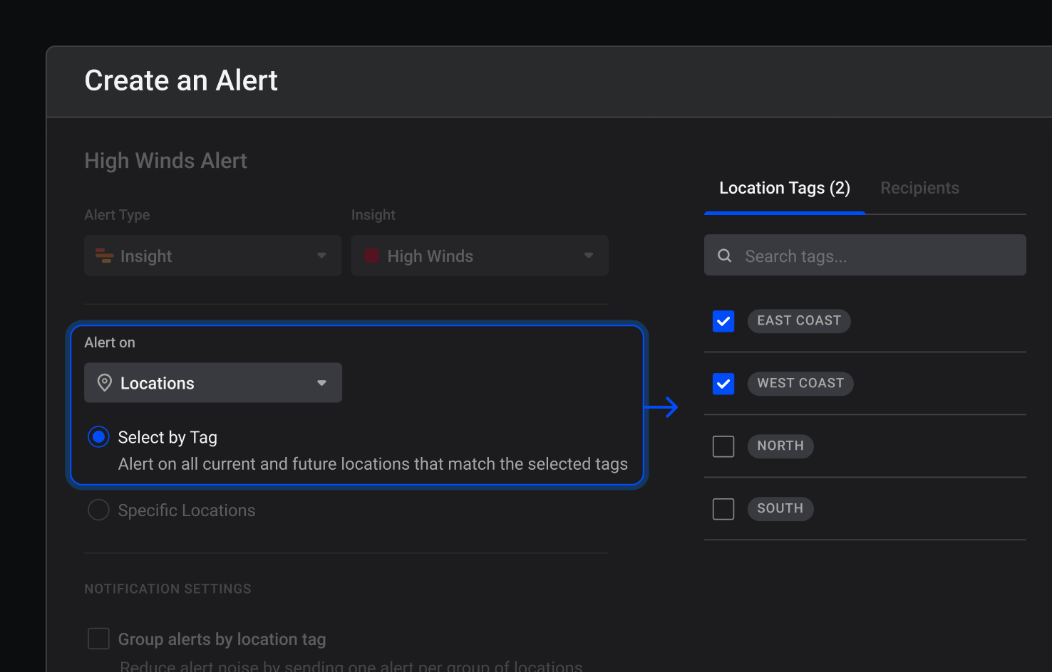
Task: Click the Create an Alert title
Action: [x=181, y=80]
